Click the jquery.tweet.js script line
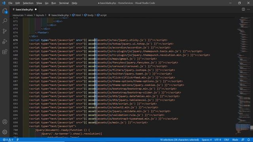This screenshot has width=253, height=142. (100, 74)
